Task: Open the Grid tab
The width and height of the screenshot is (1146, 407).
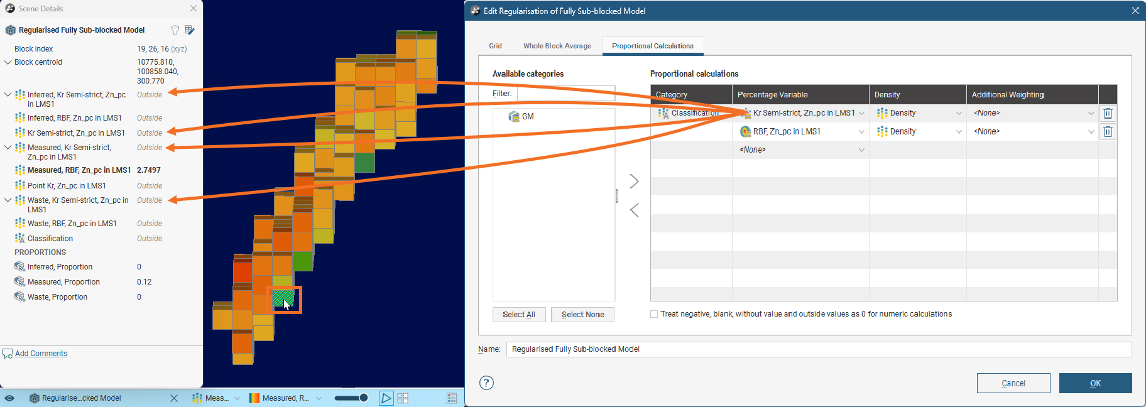Action: [495, 46]
